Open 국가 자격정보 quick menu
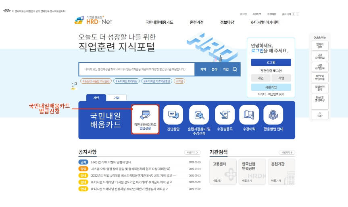348x207 pixels. [320, 56]
